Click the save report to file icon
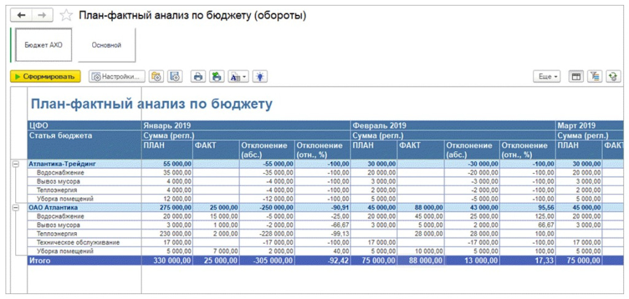This screenshot has height=299, width=629. [x=216, y=77]
